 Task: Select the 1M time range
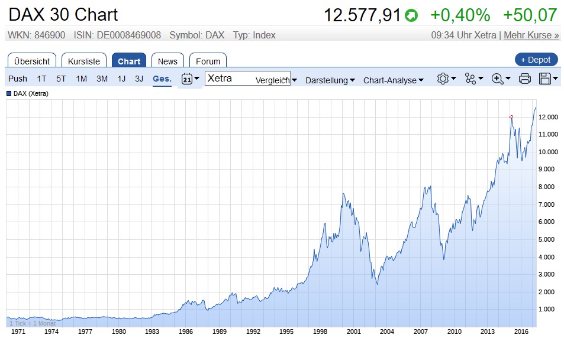coord(81,79)
